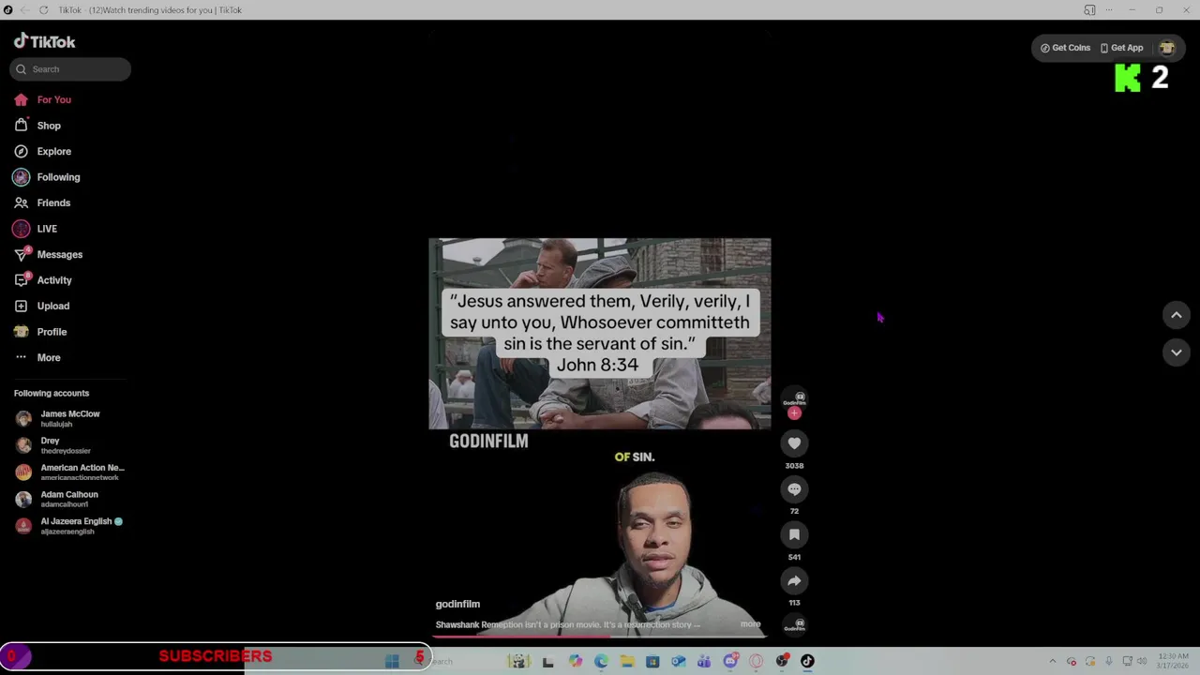
Task: Go to the Profile page
Action: click(x=52, y=332)
